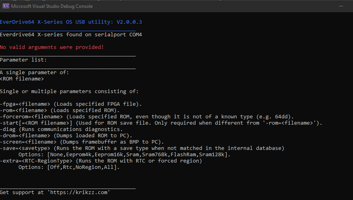Screen dimensions: 353x200
Task: Click the '-forcerom=<filename>' parameter line
Action: (147, 117)
